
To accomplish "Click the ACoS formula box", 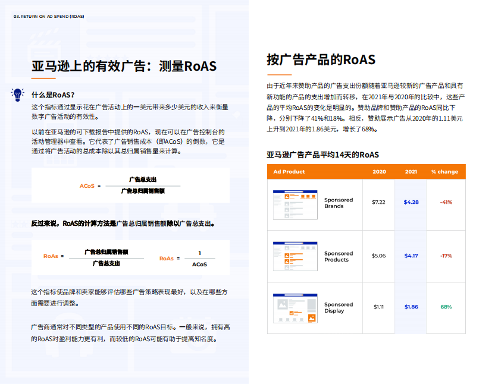I will [x=131, y=185].
